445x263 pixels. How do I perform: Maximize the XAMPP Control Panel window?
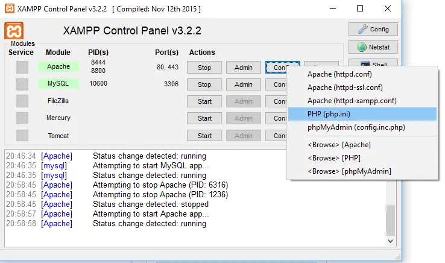360,9
